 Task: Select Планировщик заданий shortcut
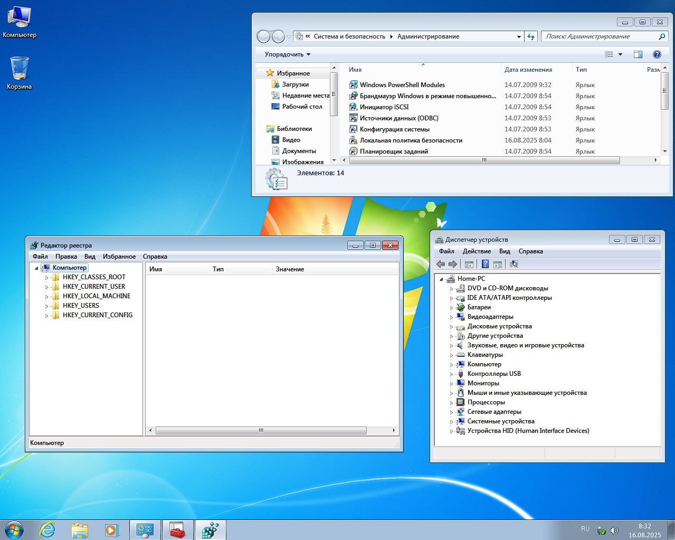tap(393, 151)
